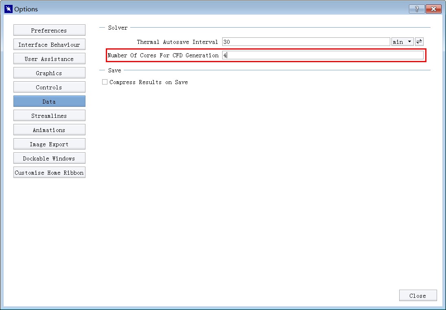Close the dialog with the red X
This screenshot has height=310, width=446.
pyautogui.click(x=433, y=9)
